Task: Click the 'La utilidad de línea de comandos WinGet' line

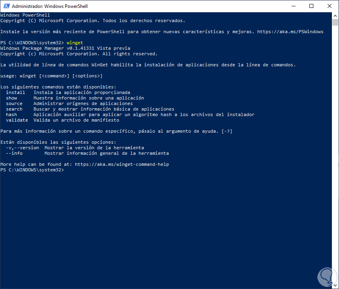Action: [x=148, y=65]
